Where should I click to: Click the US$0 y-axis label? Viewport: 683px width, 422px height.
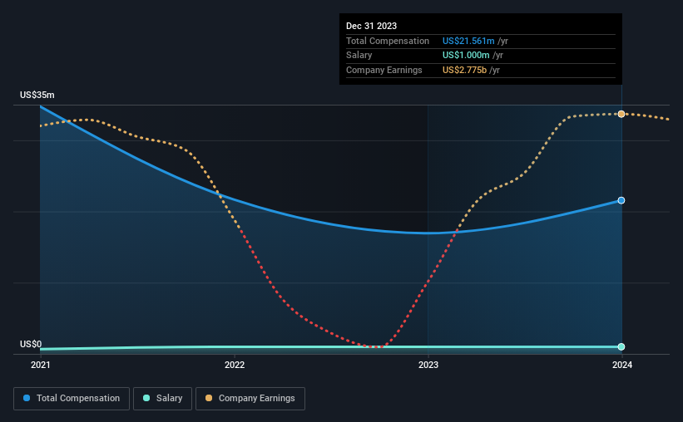(31, 344)
